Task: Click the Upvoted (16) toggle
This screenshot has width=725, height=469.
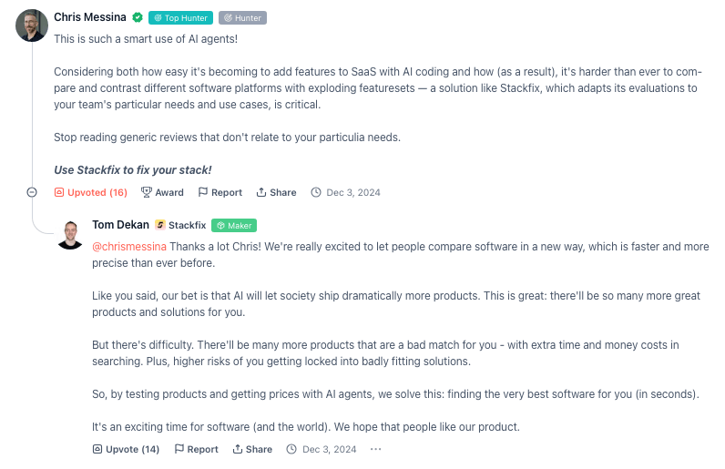Action: coord(91,192)
